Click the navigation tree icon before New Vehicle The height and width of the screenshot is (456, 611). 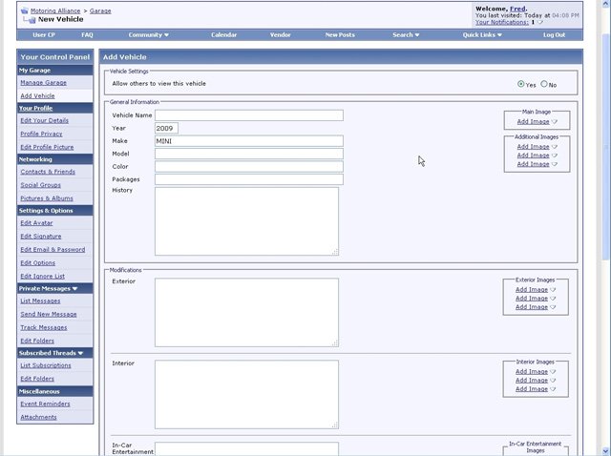point(29,20)
